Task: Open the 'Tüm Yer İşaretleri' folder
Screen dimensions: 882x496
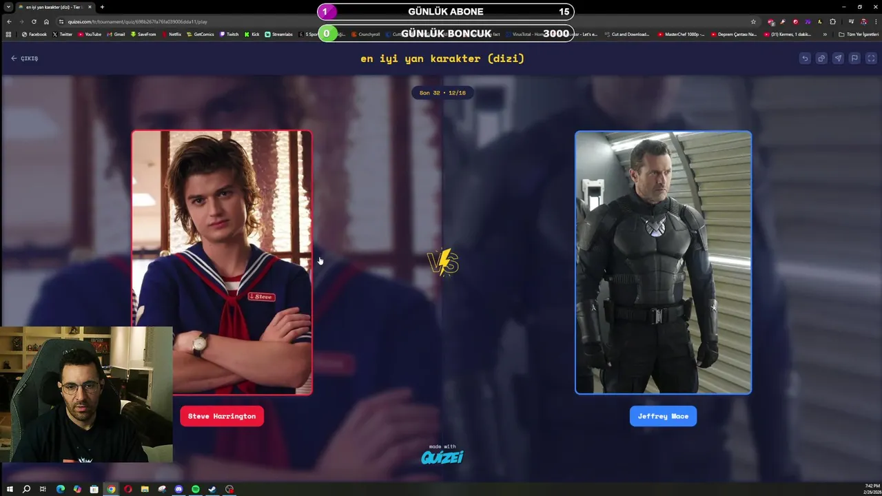Action: (x=859, y=34)
